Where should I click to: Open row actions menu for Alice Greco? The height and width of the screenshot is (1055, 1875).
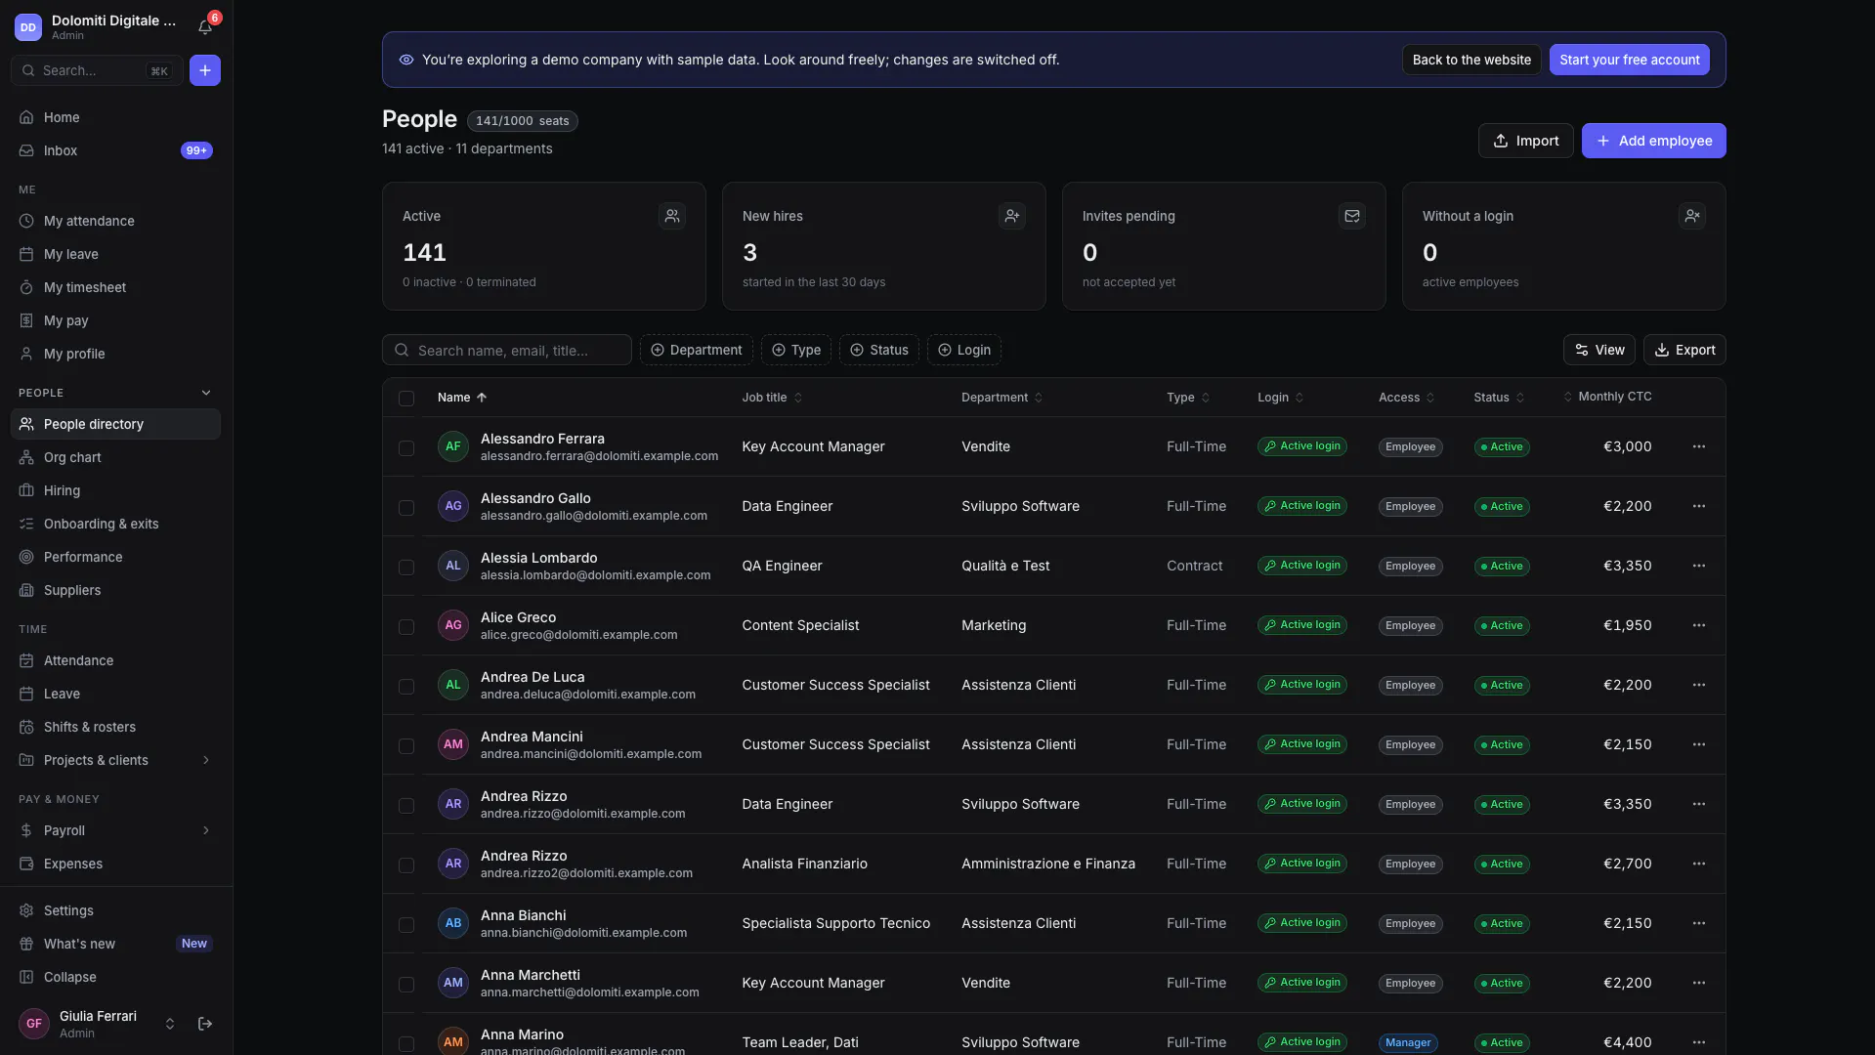(1699, 625)
